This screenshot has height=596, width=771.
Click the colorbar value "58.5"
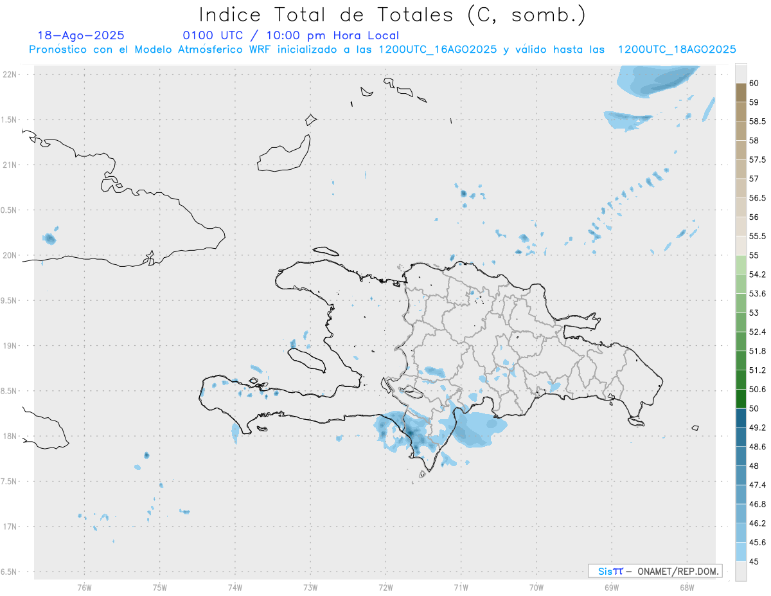click(758, 121)
